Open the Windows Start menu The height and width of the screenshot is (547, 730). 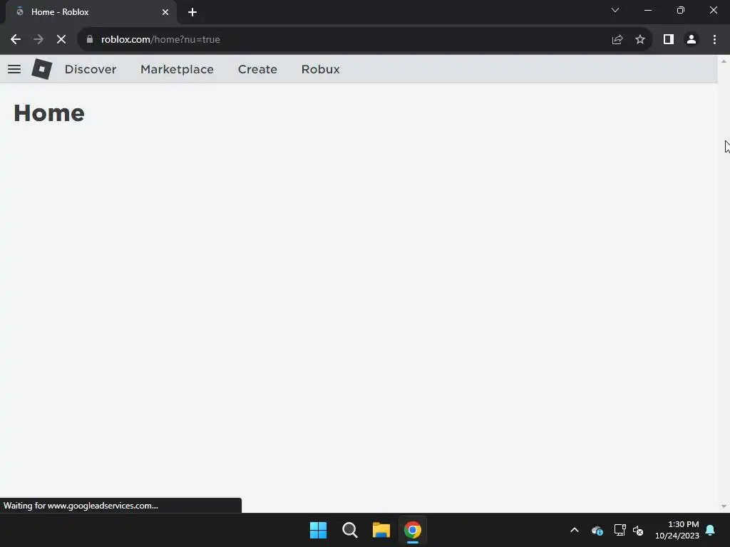click(319, 530)
